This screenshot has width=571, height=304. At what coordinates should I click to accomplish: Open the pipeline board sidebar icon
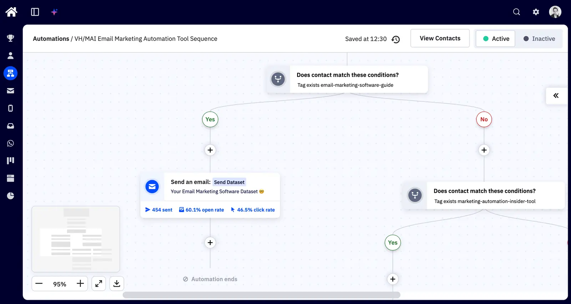pyautogui.click(x=11, y=161)
